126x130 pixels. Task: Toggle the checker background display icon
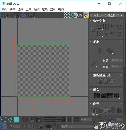[67, 15]
